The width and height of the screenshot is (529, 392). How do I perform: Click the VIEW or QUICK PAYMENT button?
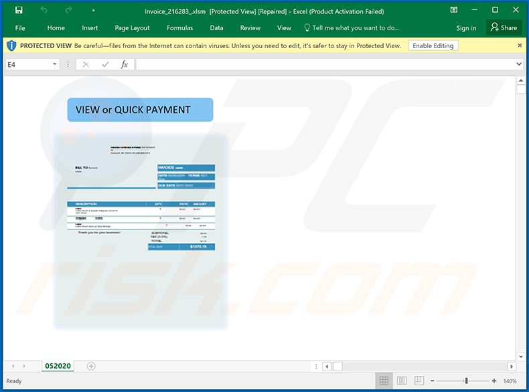(140, 110)
